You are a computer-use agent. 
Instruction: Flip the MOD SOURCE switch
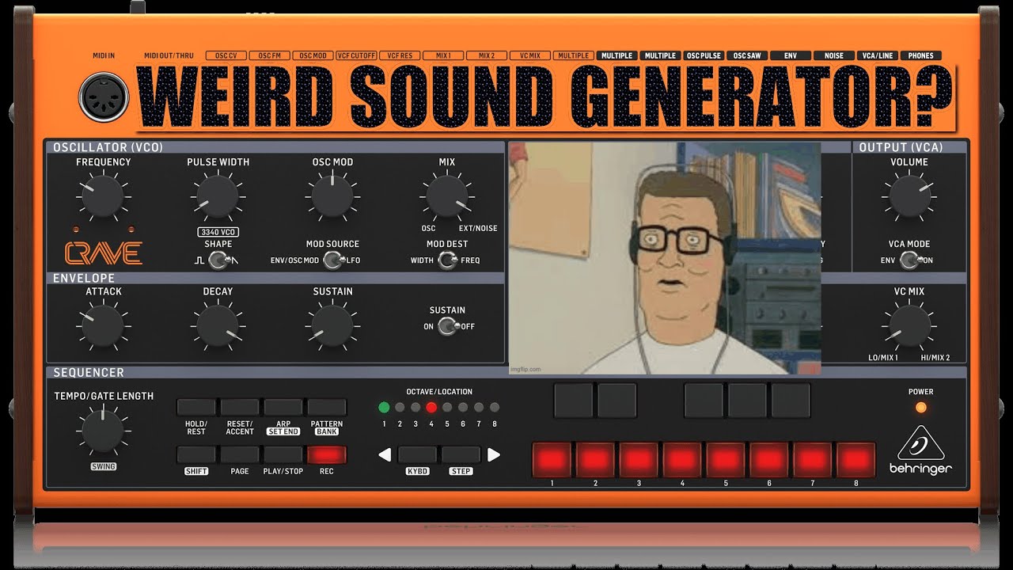(333, 260)
